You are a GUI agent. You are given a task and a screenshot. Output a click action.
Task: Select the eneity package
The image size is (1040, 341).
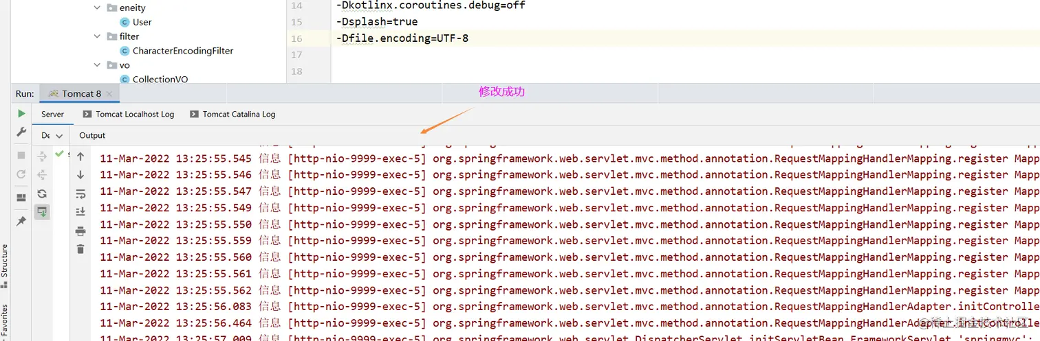point(127,8)
